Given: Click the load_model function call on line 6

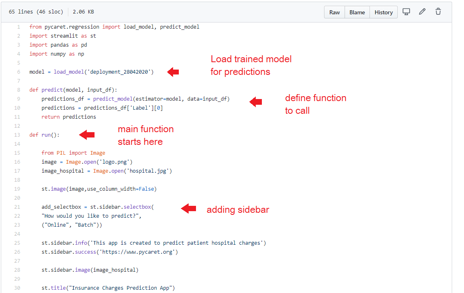Looking at the screenshot, I should pyautogui.click(x=68, y=72).
